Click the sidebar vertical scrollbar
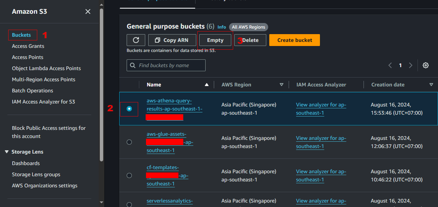Screen dimensions: 438x207 (x=102, y=85)
